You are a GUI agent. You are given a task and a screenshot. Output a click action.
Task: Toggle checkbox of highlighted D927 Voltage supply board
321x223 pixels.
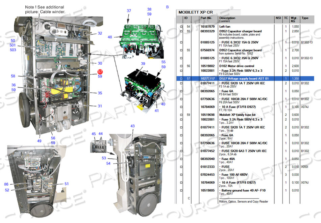[x=181, y=79]
